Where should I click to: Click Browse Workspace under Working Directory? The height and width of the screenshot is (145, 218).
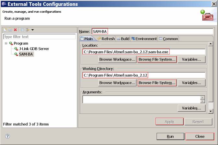point(117,83)
